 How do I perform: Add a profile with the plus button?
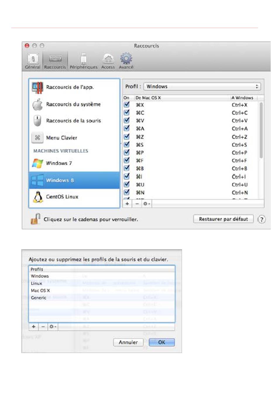tap(34, 327)
